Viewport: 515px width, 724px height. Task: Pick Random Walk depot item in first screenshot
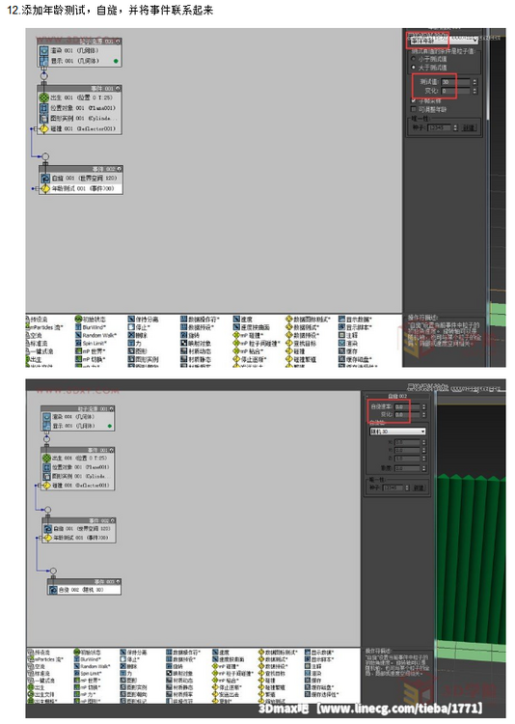pyautogui.click(x=95, y=335)
